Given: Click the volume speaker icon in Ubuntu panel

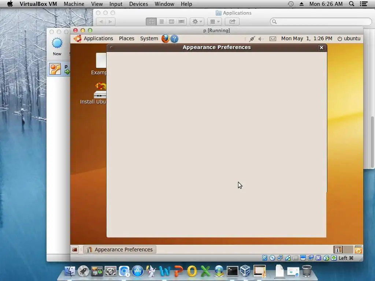Looking at the screenshot, I should coord(261,39).
